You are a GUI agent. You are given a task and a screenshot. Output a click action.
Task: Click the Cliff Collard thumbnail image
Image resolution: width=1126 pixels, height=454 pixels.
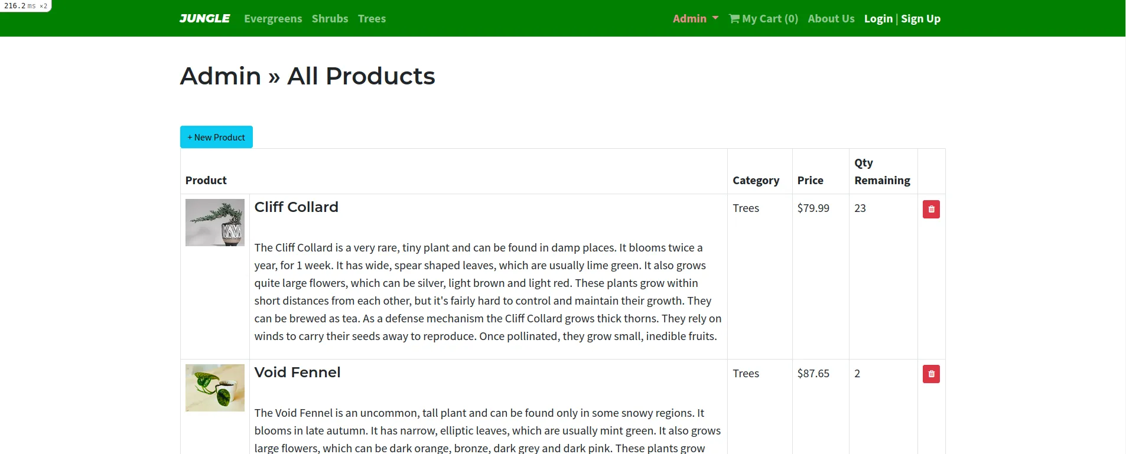215,223
